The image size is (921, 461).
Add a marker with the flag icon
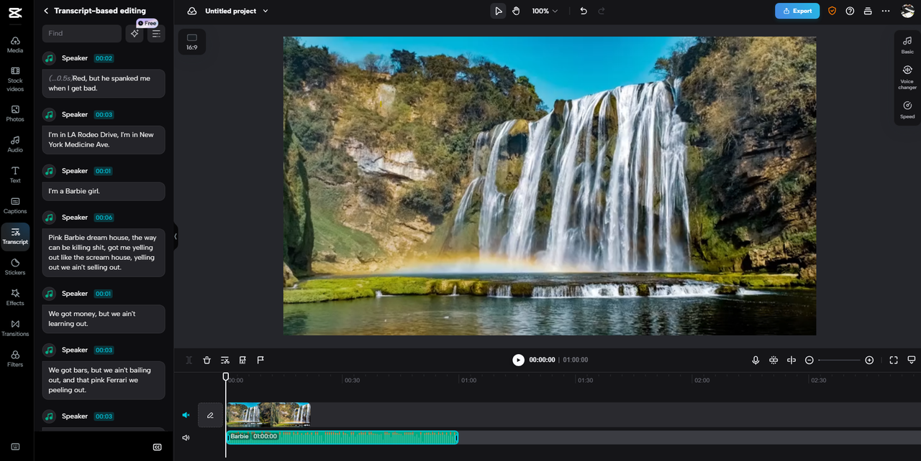(x=260, y=360)
